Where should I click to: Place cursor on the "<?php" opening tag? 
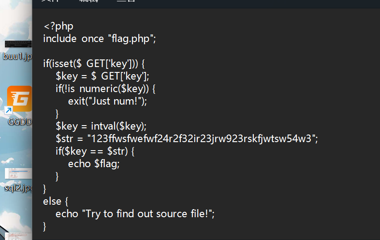pos(58,26)
